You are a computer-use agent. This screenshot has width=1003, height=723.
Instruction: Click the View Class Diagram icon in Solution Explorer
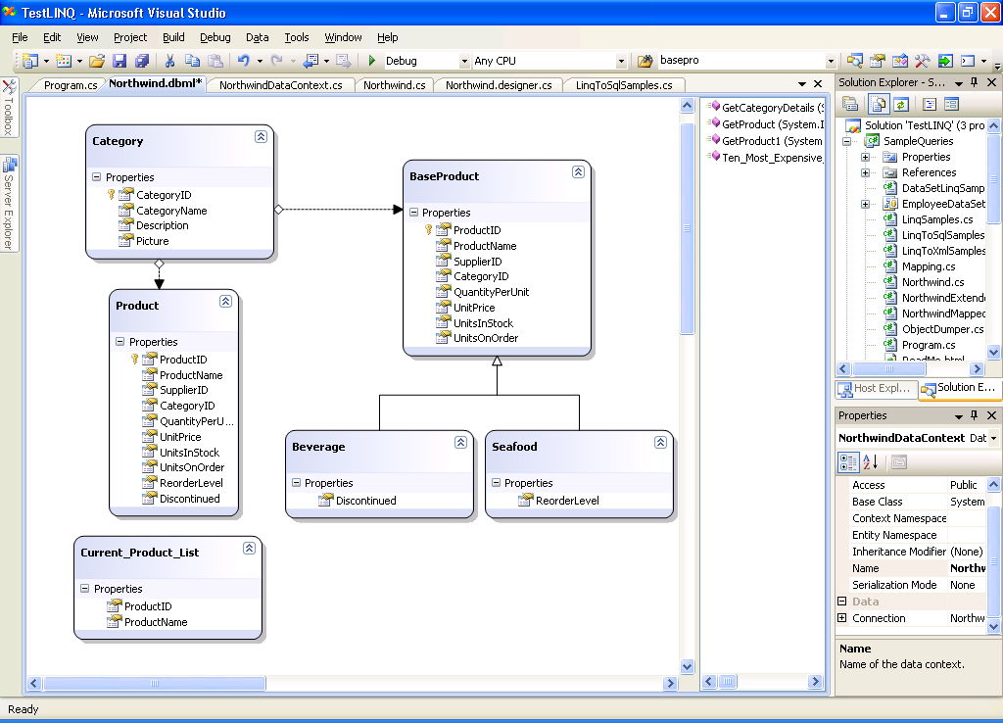(952, 104)
